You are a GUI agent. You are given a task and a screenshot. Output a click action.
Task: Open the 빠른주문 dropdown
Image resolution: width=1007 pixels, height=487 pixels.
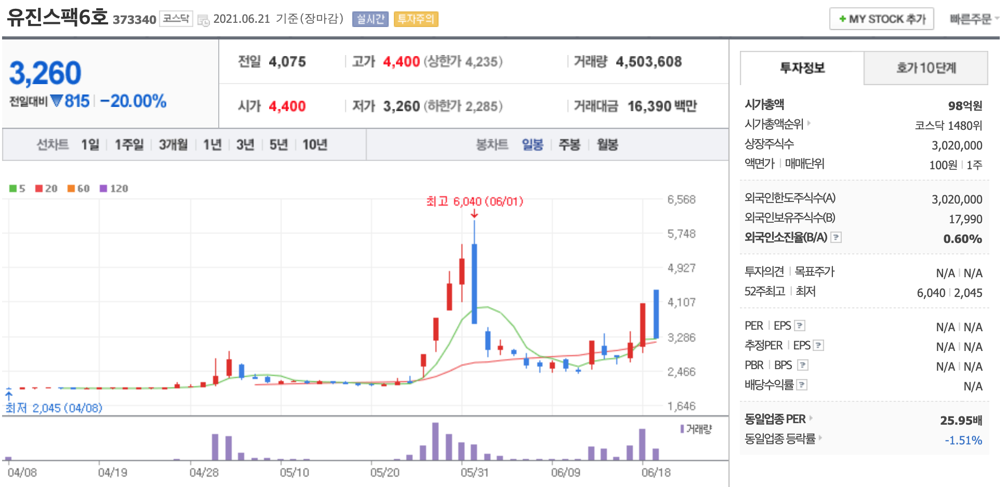974,19
